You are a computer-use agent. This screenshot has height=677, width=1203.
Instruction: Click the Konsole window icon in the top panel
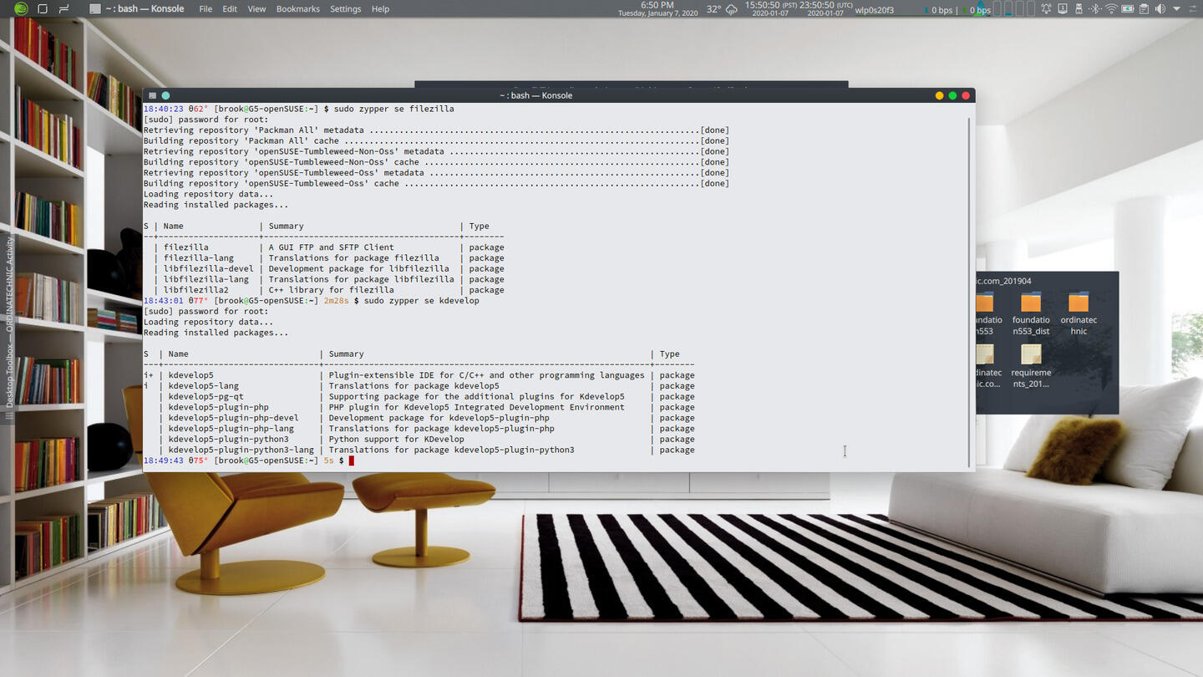(x=95, y=9)
